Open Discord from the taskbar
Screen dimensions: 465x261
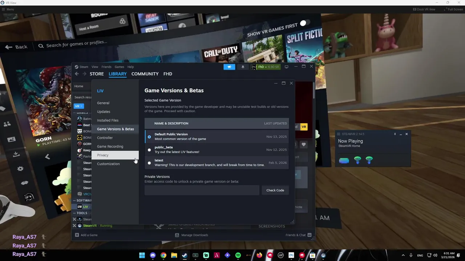click(x=153, y=255)
